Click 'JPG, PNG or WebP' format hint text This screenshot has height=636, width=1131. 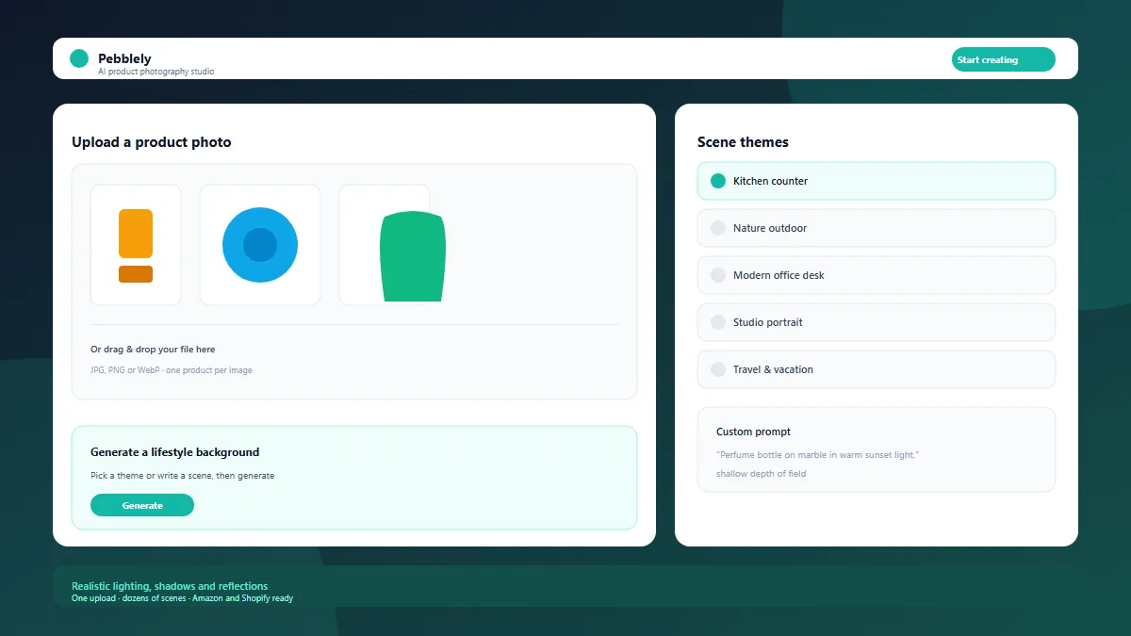coord(172,370)
